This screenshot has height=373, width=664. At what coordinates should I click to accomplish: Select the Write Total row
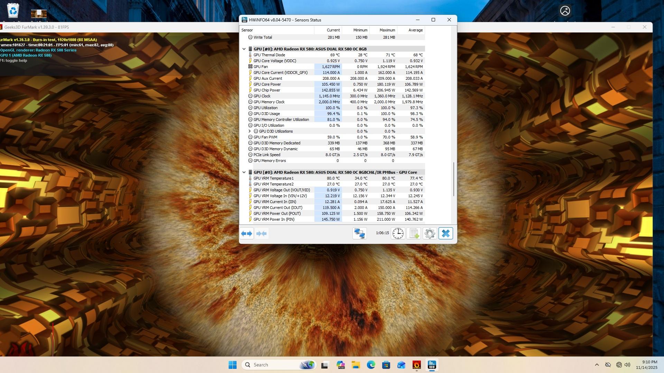coord(332,37)
